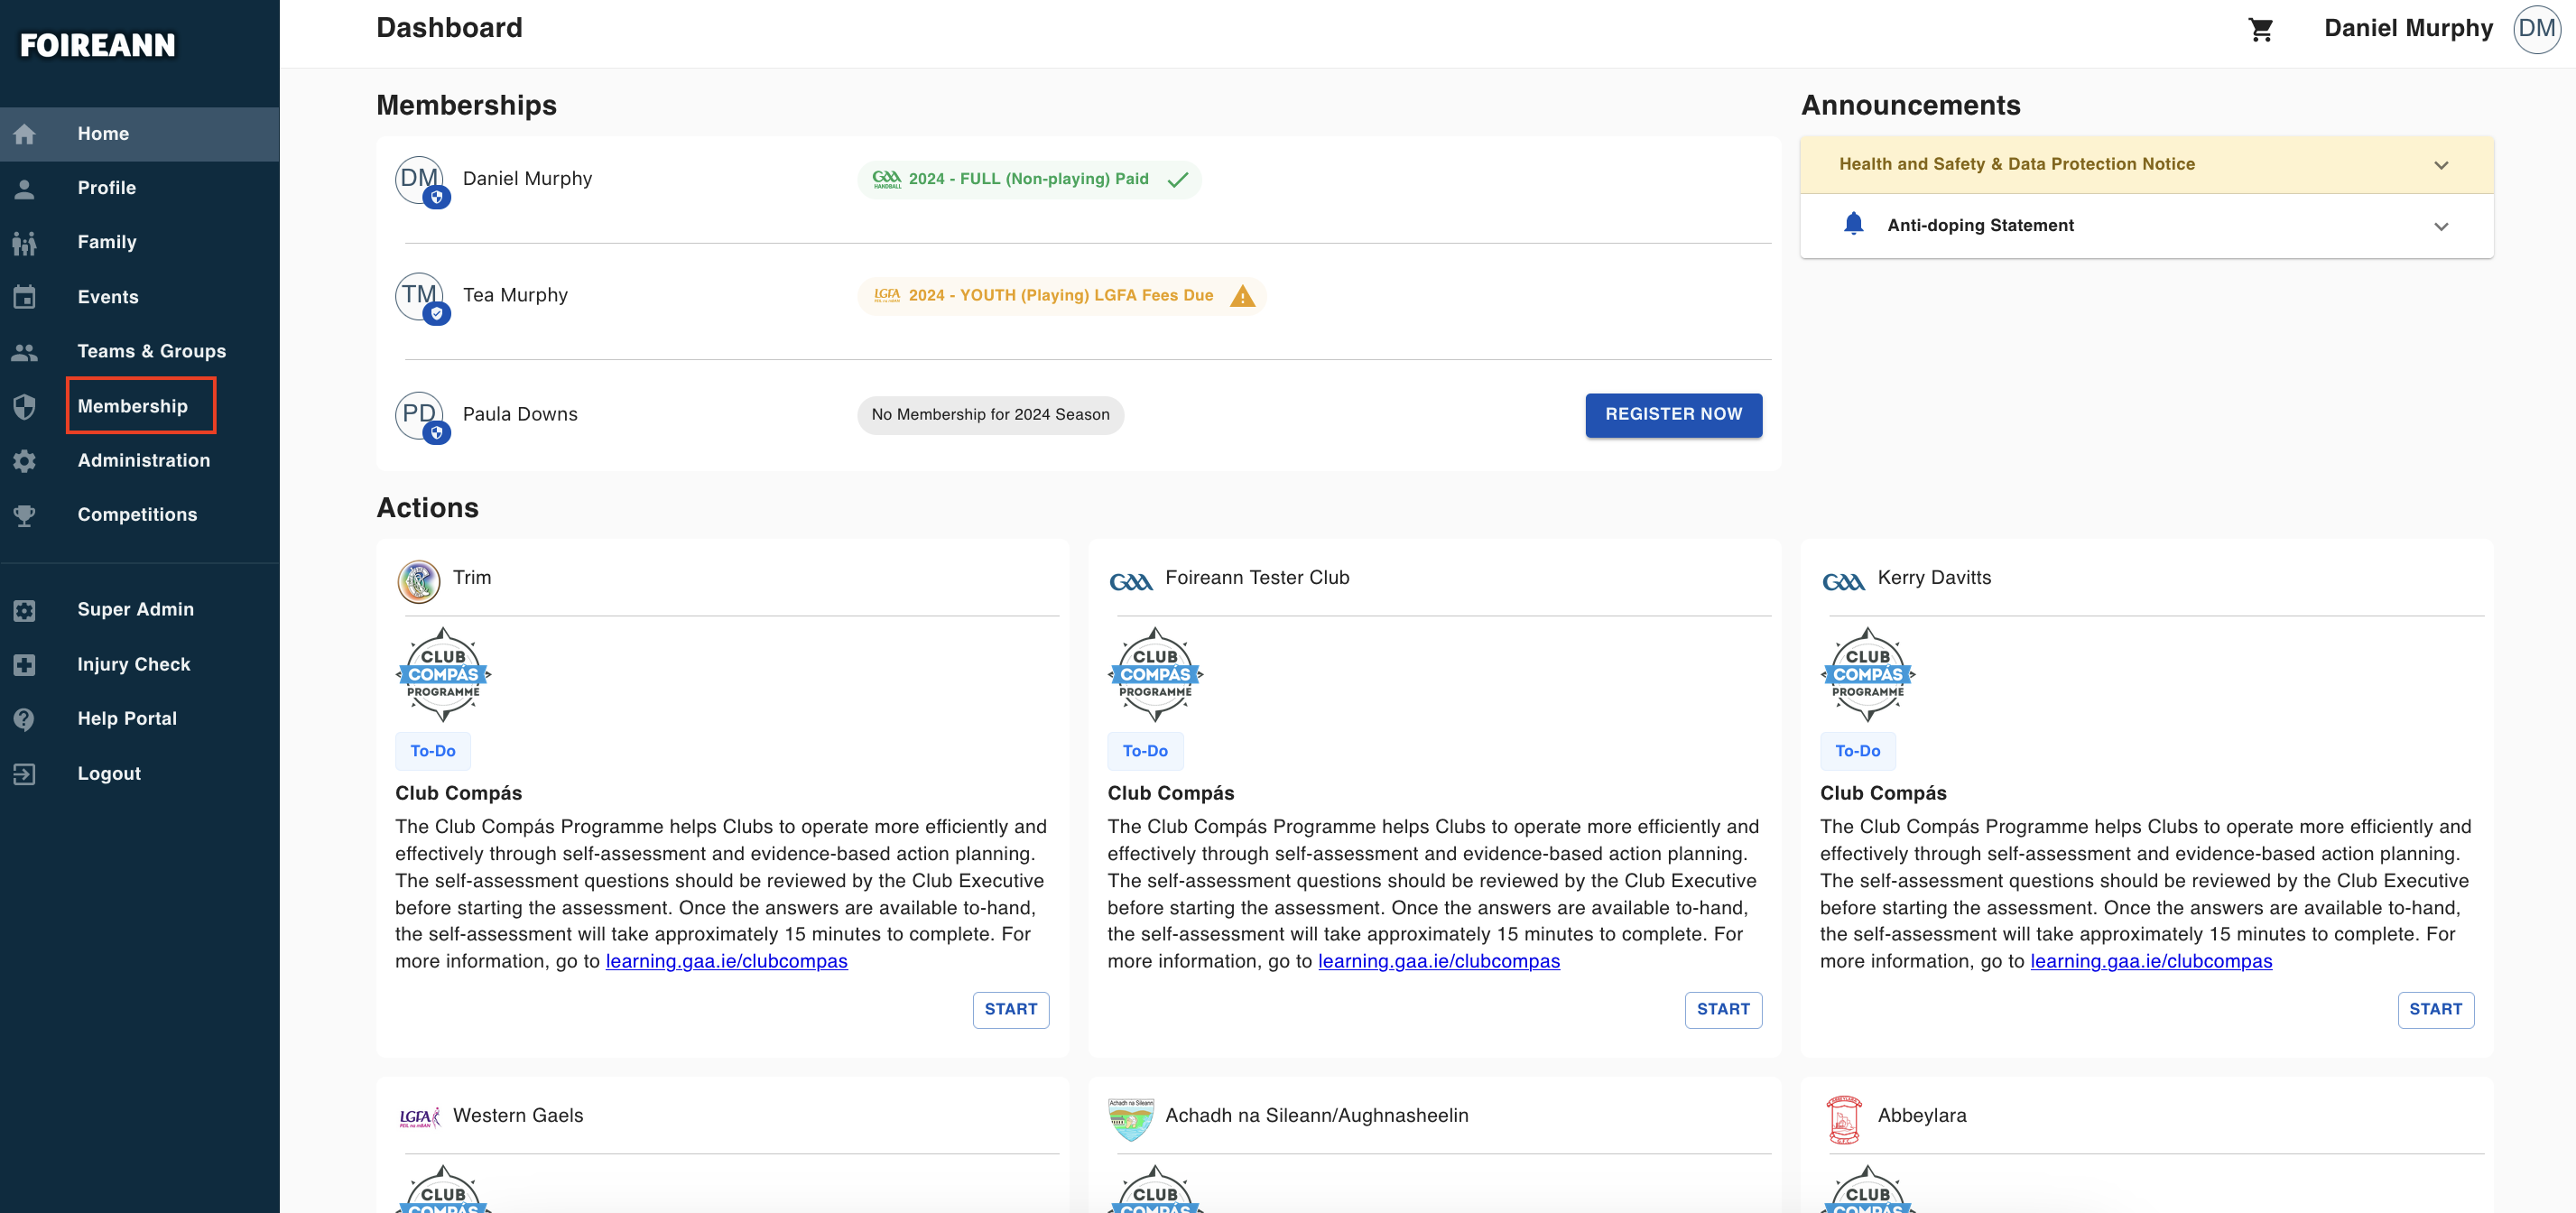The image size is (2576, 1213).
Task: Click Club Compás badge in Trim card
Action: tap(443, 674)
